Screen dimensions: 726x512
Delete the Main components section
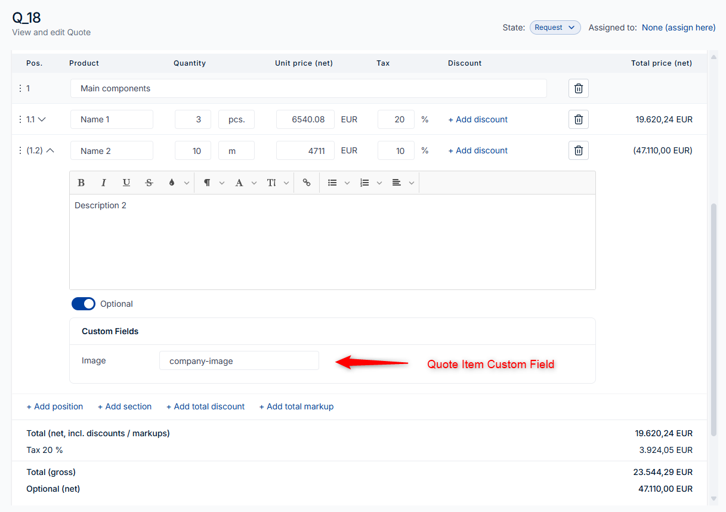(578, 88)
